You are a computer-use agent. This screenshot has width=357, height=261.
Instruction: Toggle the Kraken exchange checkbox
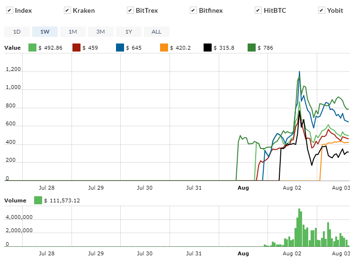point(67,10)
